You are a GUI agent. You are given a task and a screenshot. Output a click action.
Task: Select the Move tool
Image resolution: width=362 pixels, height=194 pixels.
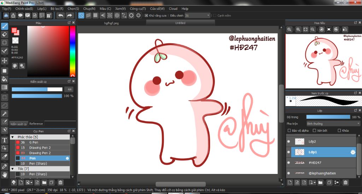5,61
